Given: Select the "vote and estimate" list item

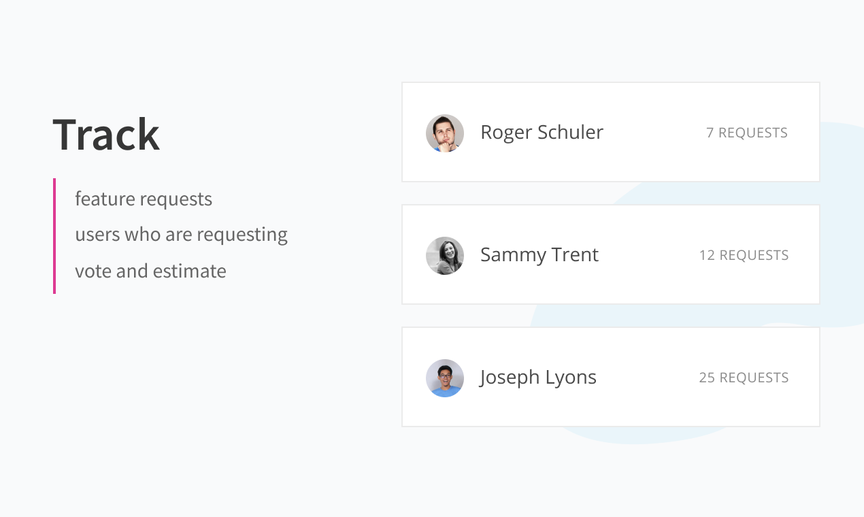Looking at the screenshot, I should [150, 271].
